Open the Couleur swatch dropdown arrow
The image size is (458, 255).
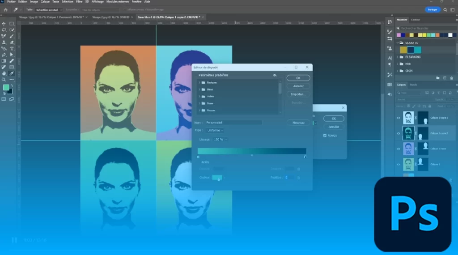[x=225, y=178]
